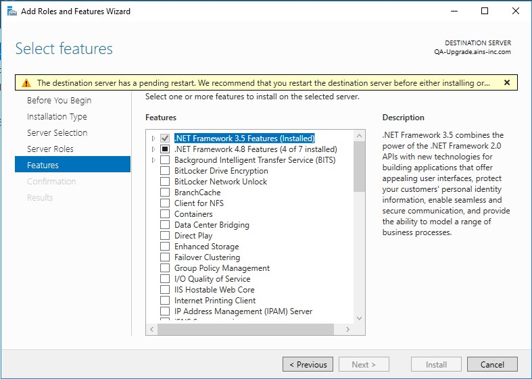The height and width of the screenshot is (379, 532).
Task: Select the 'IIS Hostable Web Core' row text
Action: pos(214,290)
